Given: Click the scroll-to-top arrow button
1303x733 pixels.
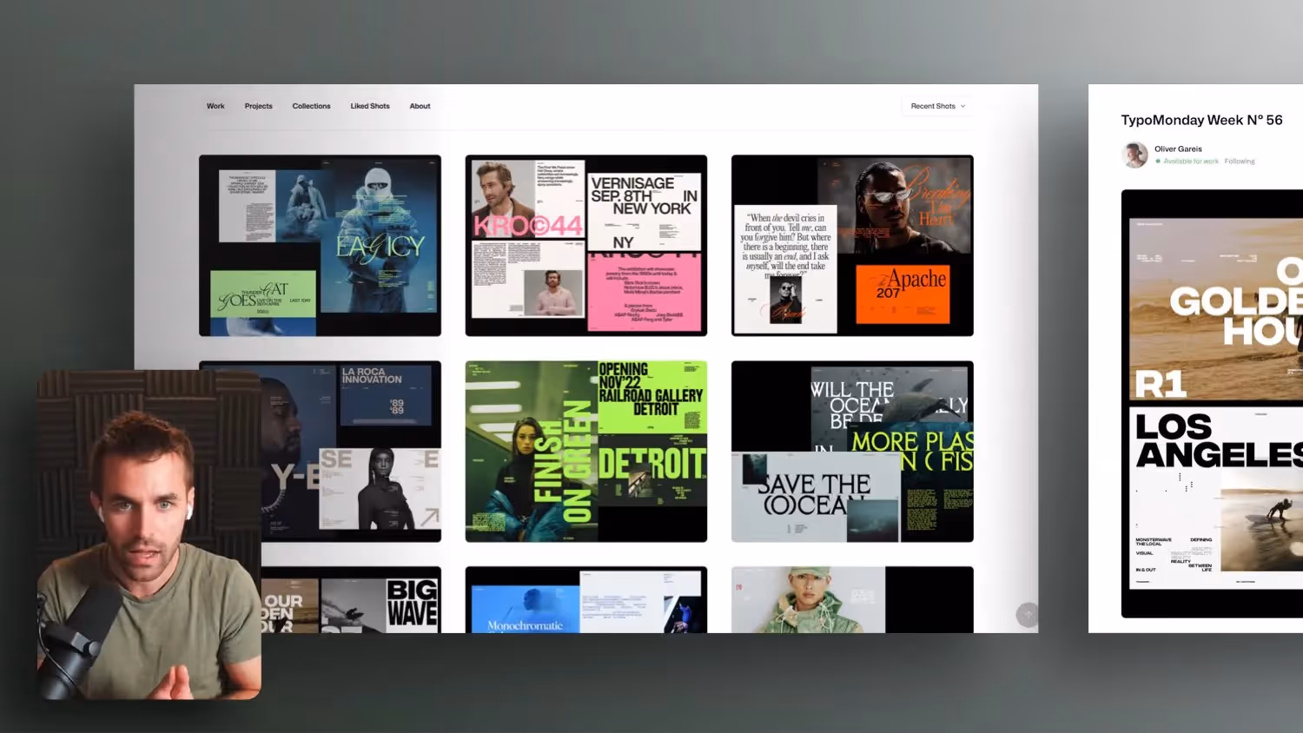Looking at the screenshot, I should click(1028, 615).
